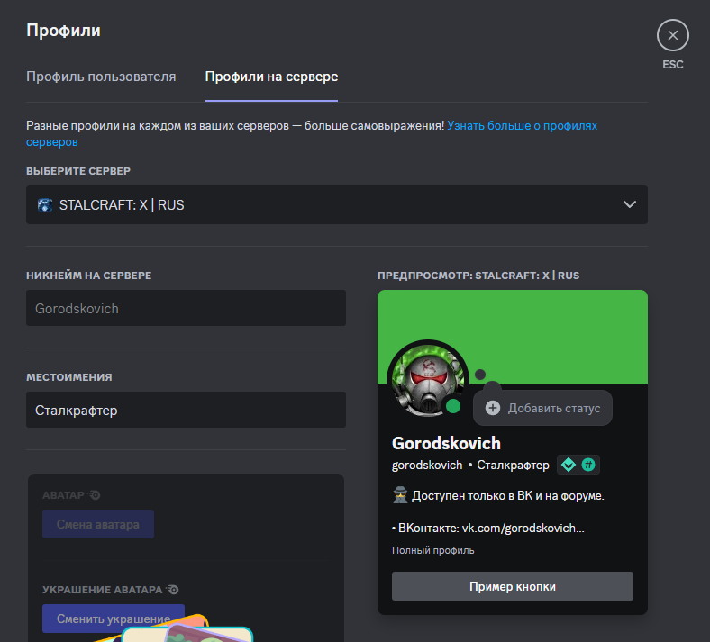Image resolution: width=710 pixels, height=642 pixels.
Task: Click the gas mask avatar in preview
Action: point(427,379)
